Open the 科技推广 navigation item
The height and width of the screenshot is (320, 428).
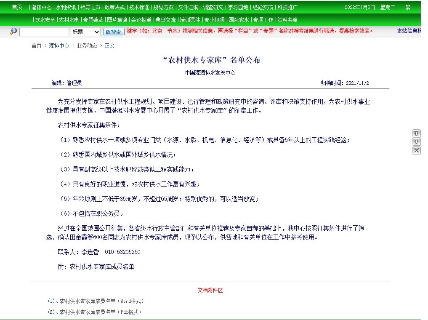[287, 7]
